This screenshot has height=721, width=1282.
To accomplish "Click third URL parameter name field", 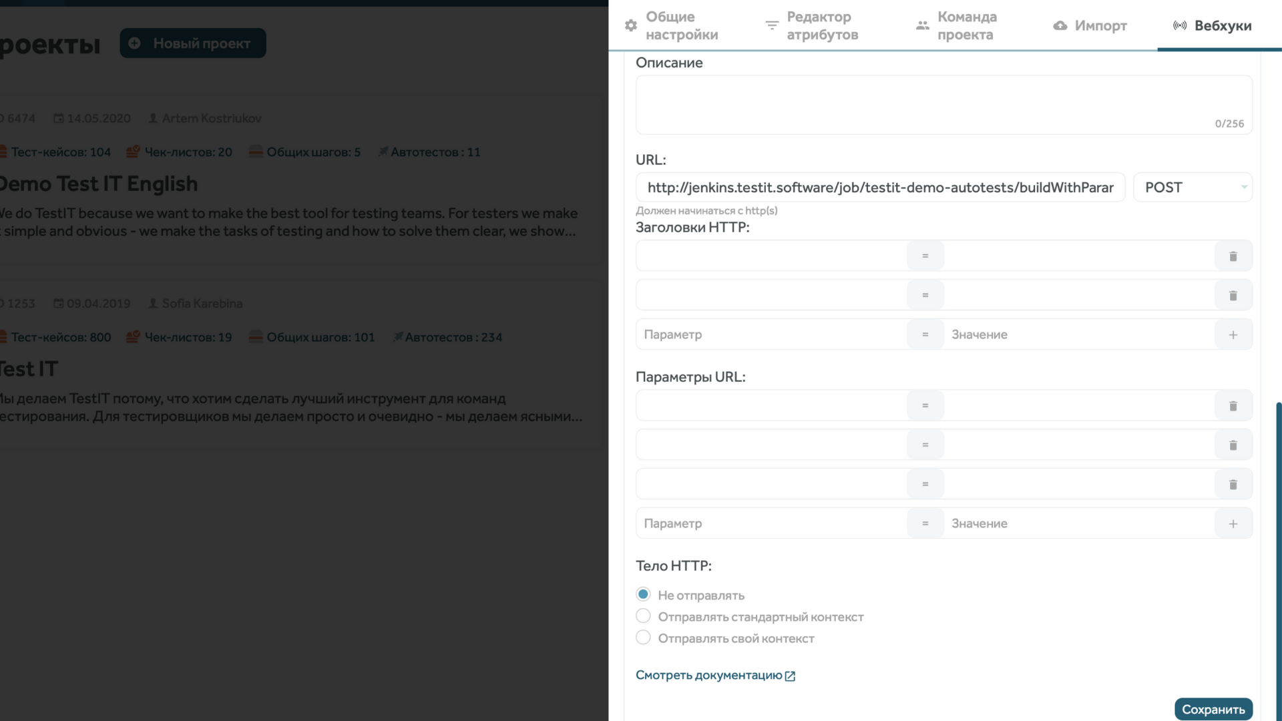I will 771,484.
